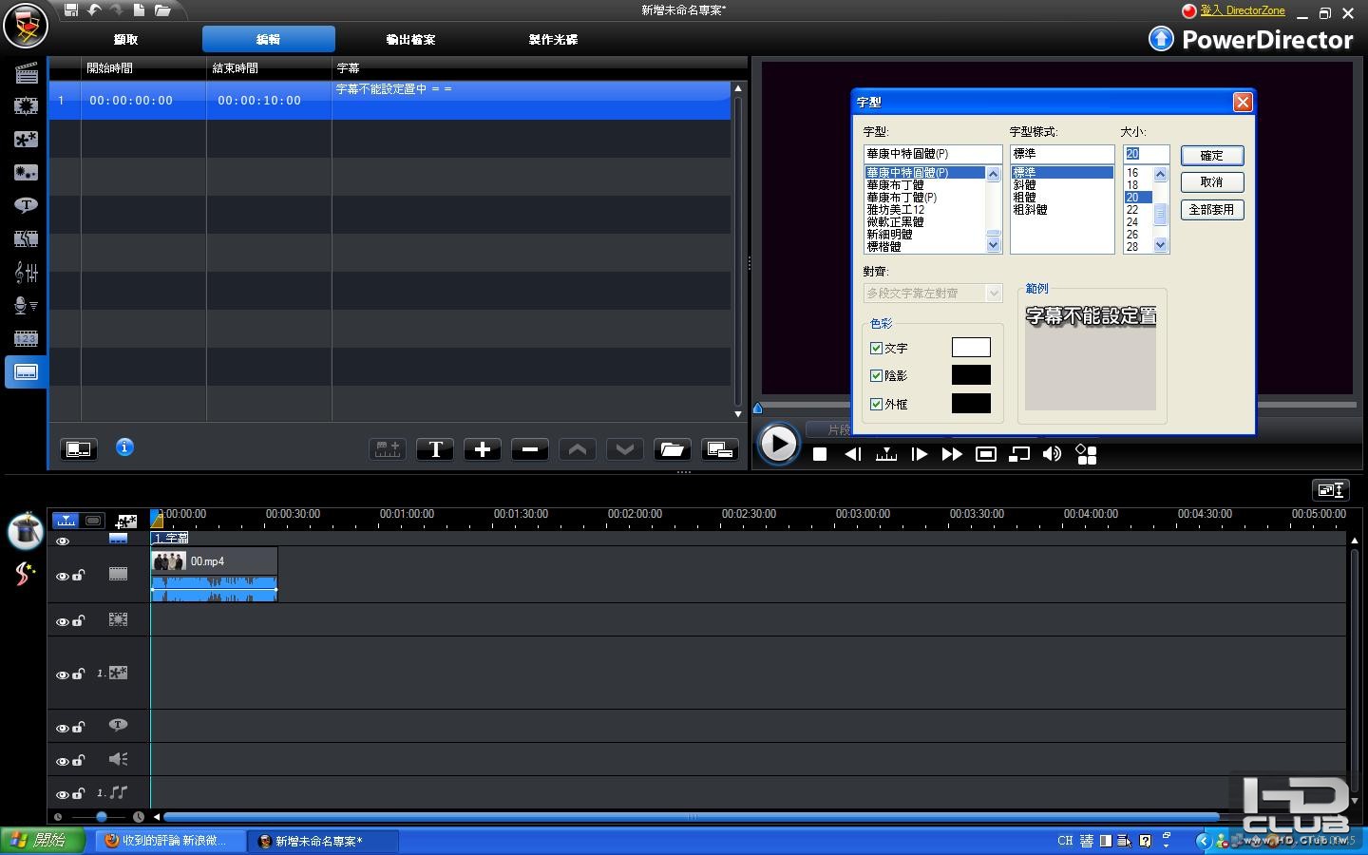Click the fast forward button
This screenshot has height=855, width=1368.
(952, 454)
